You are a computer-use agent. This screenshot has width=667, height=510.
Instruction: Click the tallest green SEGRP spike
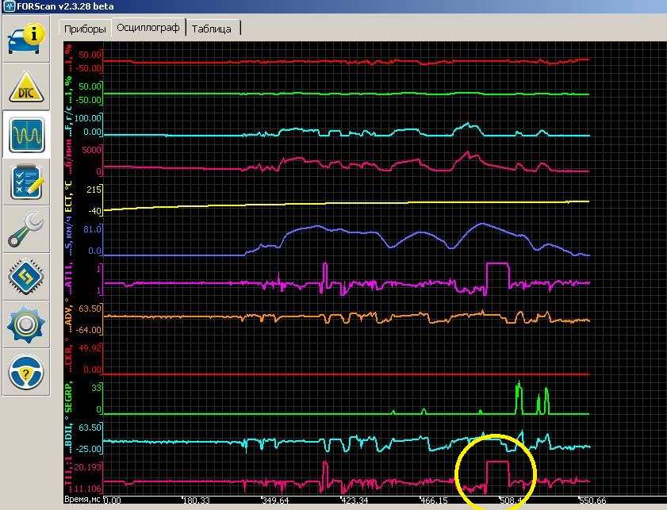pyautogui.click(x=519, y=393)
